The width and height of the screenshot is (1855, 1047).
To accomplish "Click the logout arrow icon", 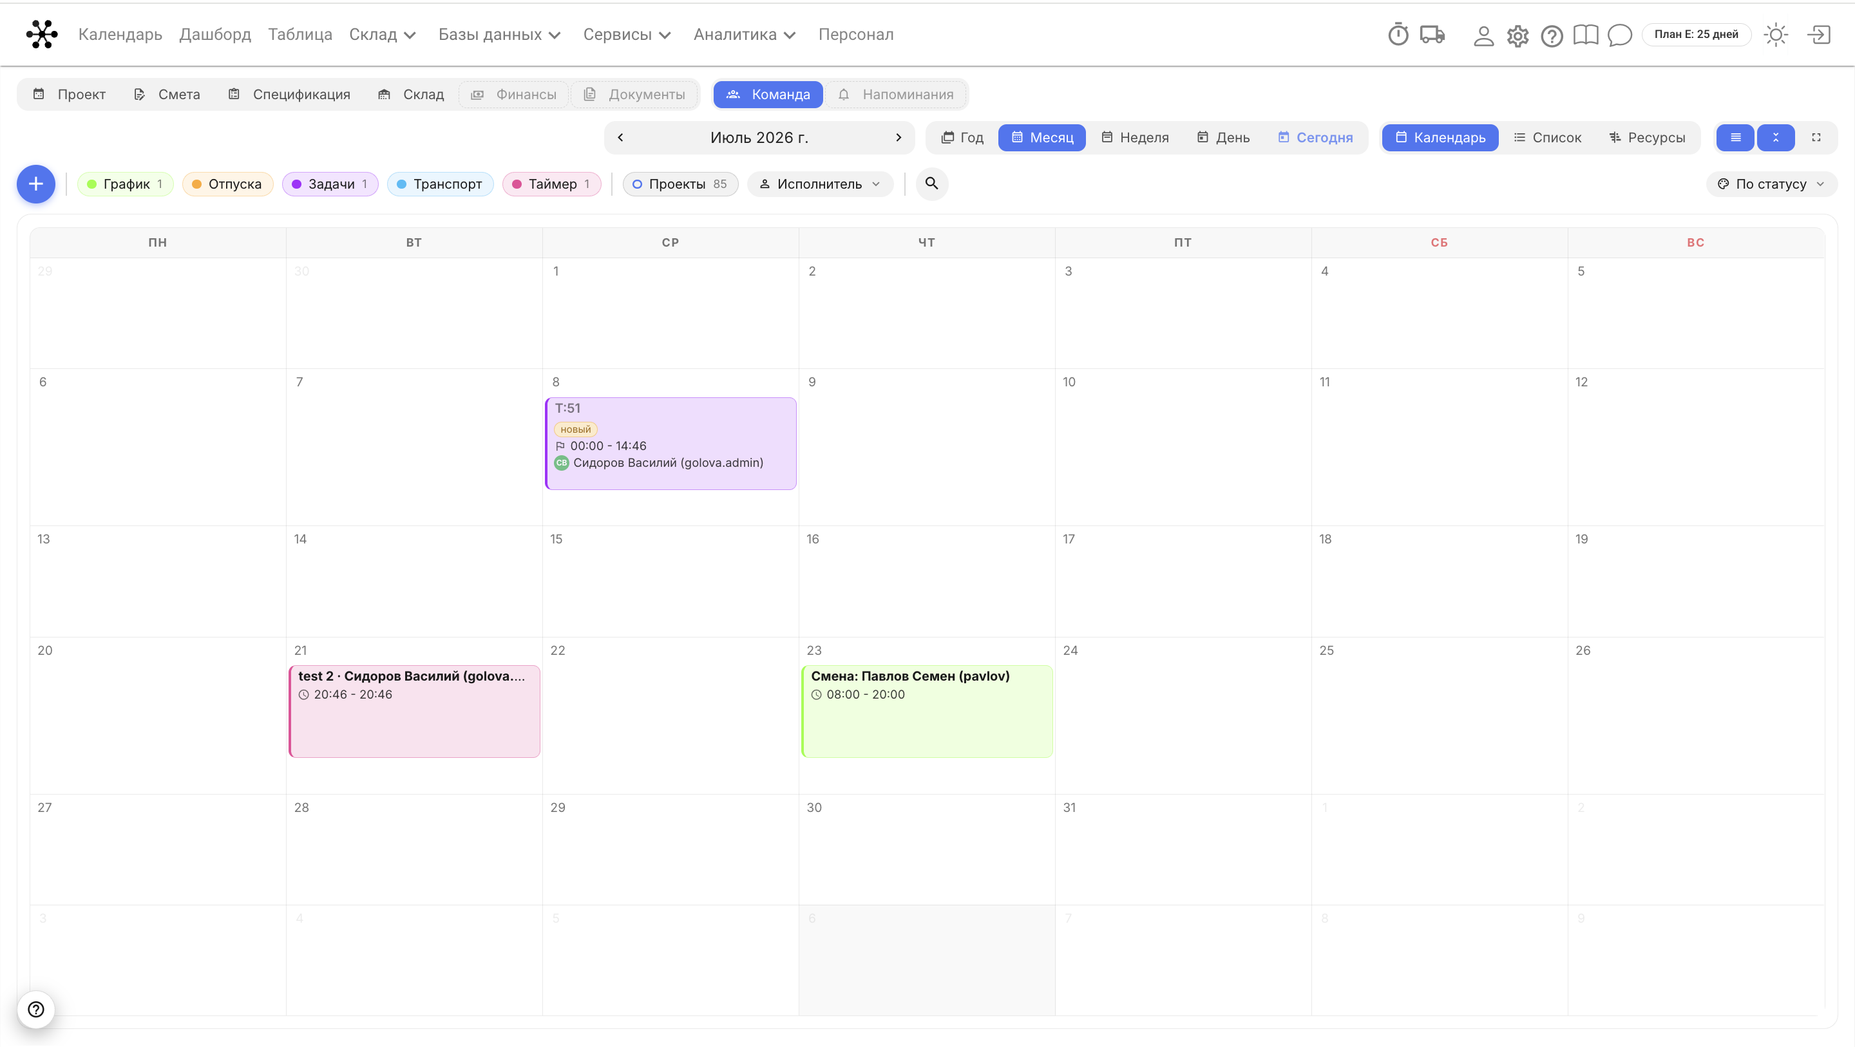I will (1819, 35).
